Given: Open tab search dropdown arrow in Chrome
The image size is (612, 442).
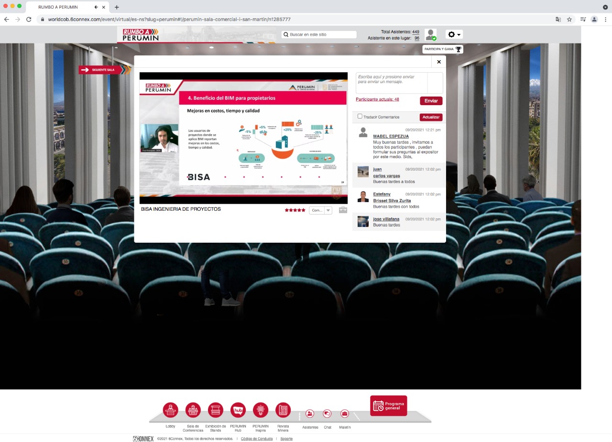Looking at the screenshot, I should [x=605, y=7].
